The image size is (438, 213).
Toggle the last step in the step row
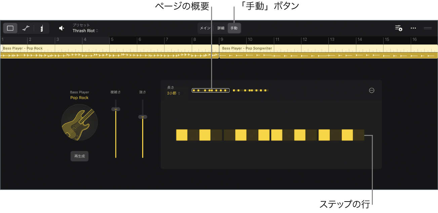pos(359,135)
